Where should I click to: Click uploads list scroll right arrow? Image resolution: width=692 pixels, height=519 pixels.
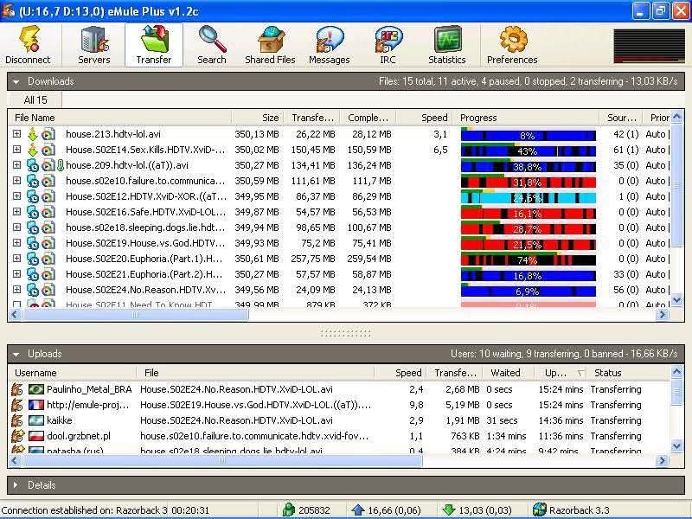pos(662,460)
